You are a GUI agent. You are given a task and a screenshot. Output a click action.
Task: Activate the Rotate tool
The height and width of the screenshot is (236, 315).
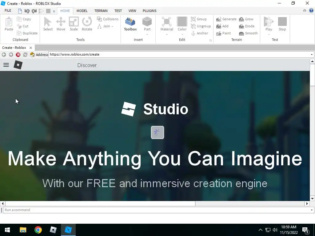tap(87, 24)
